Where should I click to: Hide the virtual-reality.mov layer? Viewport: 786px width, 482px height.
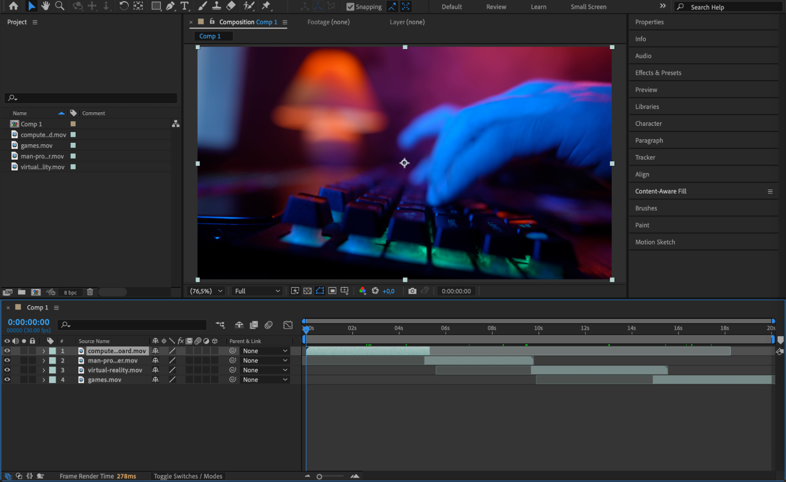(x=7, y=370)
